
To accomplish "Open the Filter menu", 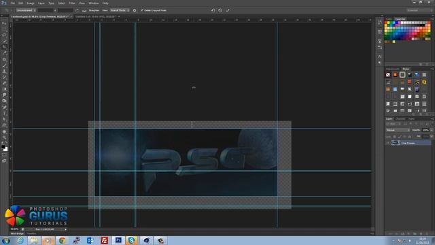I will 72,3.
